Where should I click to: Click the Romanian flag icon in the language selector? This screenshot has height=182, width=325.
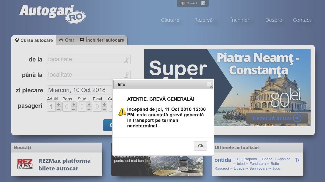(183, 3)
